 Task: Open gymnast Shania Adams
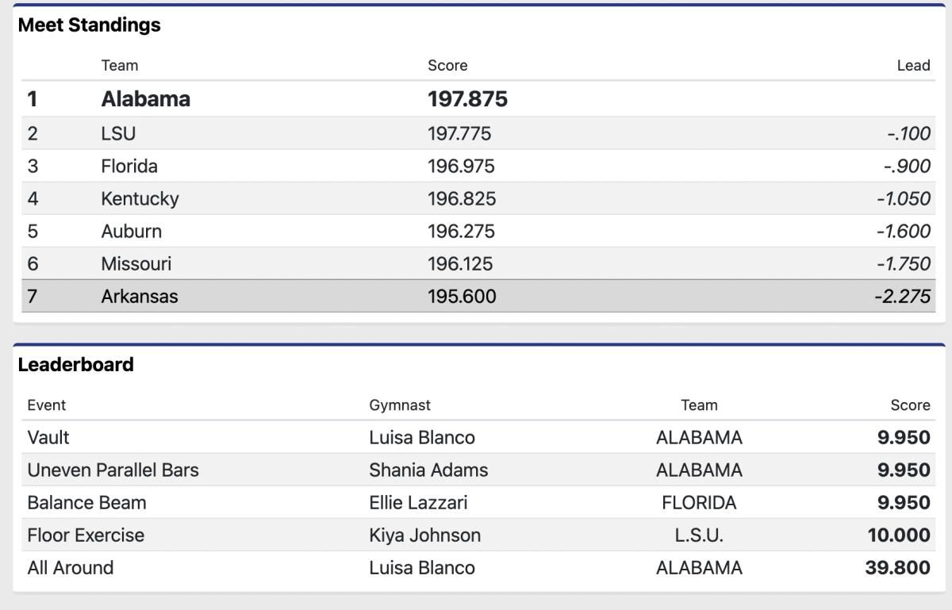[x=428, y=470]
